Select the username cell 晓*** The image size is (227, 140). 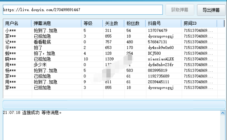coord(10,59)
